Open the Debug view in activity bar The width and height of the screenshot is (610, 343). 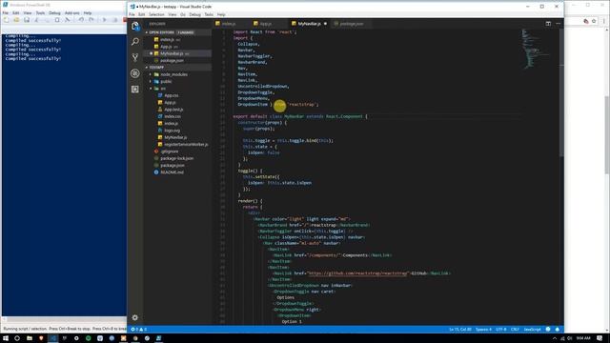135,73
